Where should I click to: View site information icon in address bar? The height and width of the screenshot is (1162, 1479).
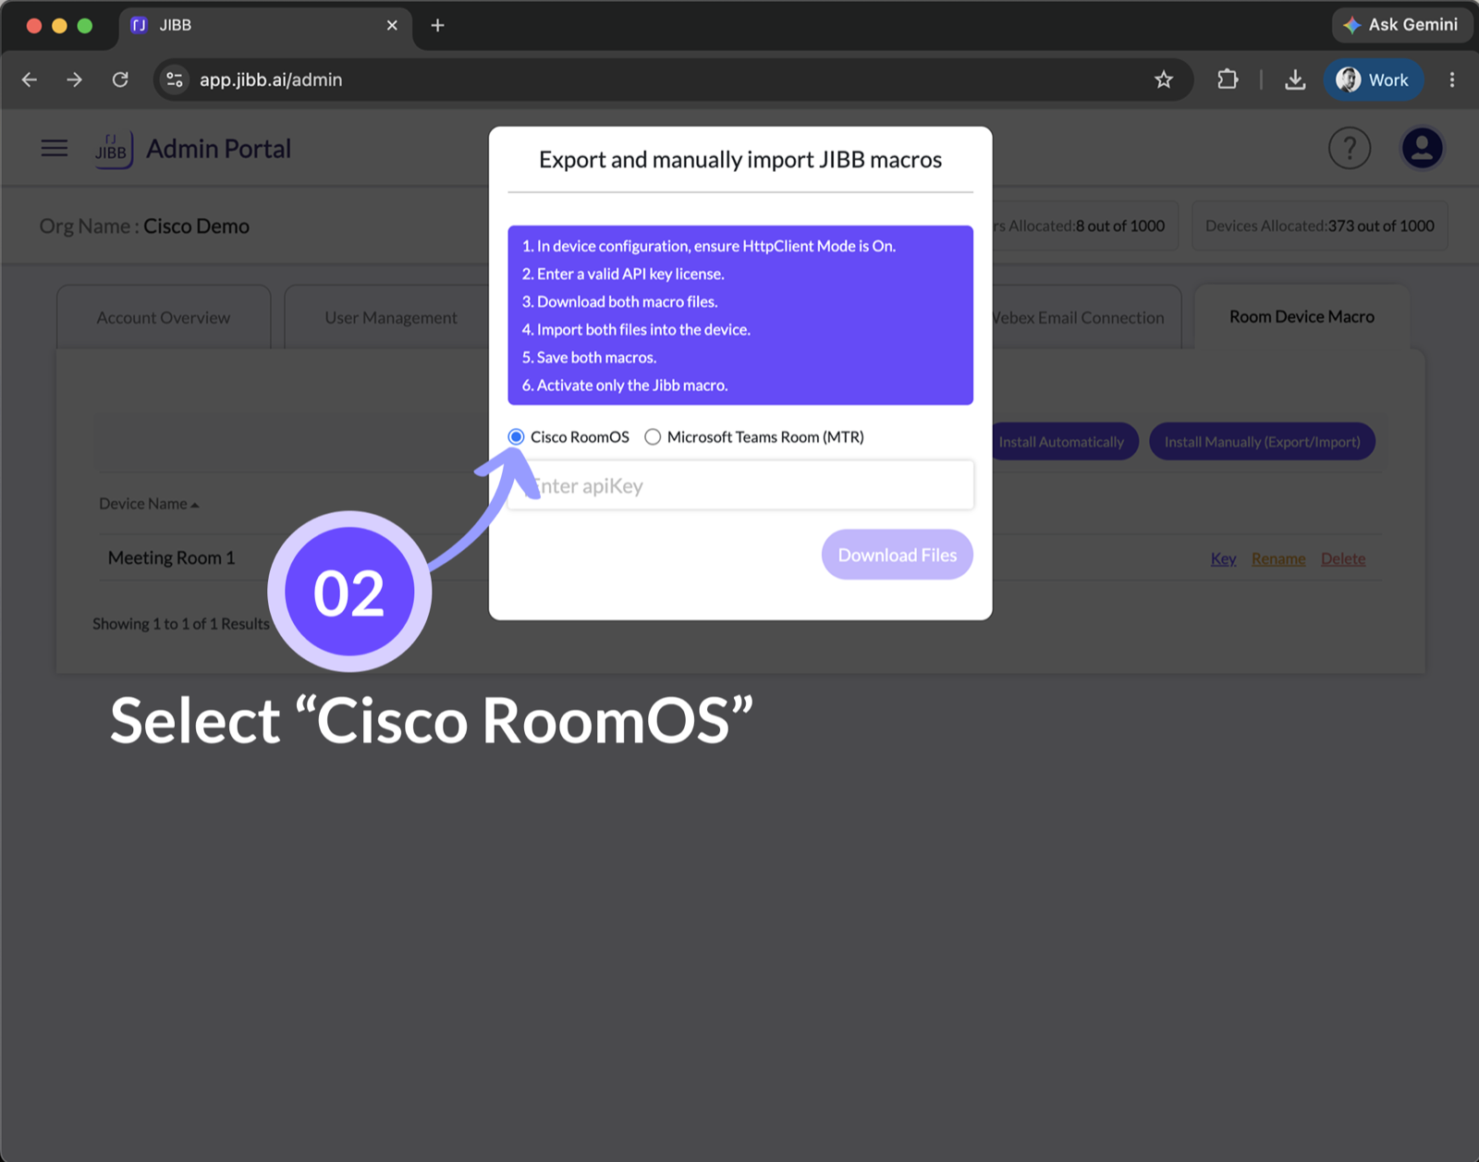(175, 80)
